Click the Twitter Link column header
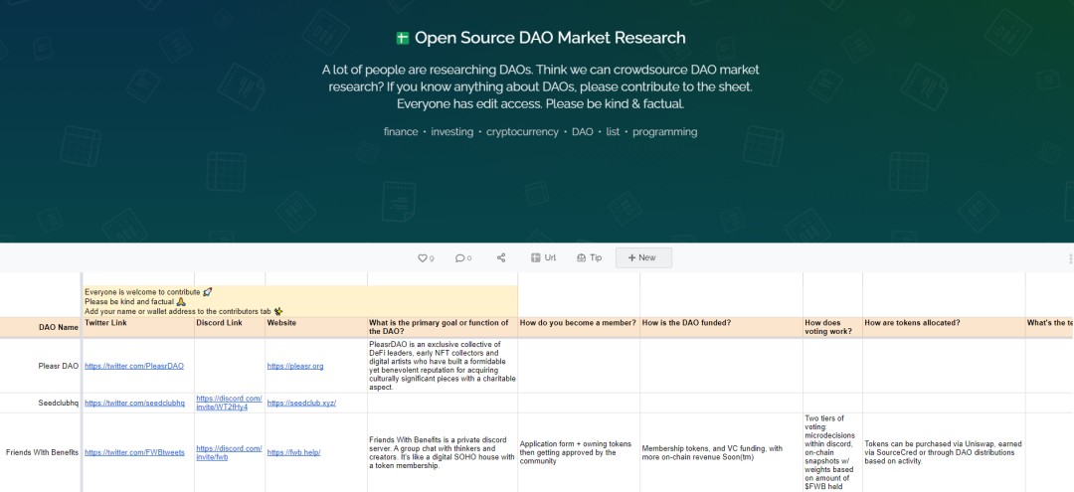1074x492 pixels. tap(138, 327)
